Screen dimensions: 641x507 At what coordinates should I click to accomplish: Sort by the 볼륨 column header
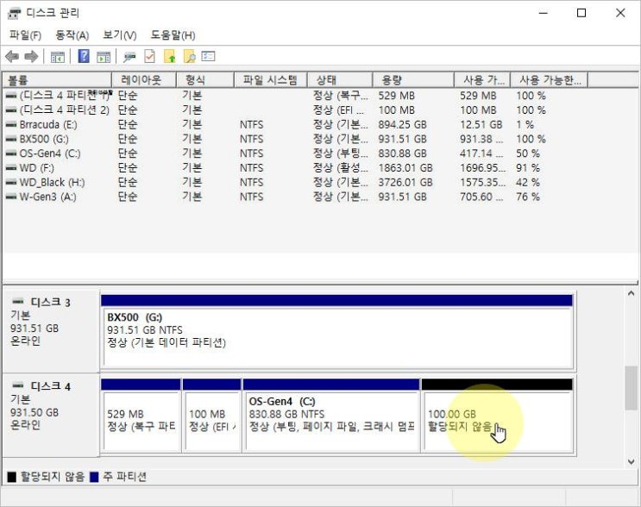(57, 80)
